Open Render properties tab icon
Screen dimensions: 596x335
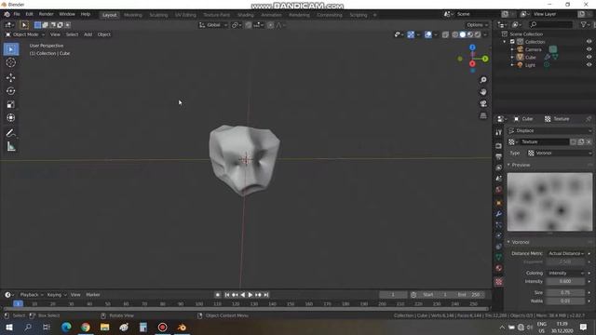click(x=499, y=146)
